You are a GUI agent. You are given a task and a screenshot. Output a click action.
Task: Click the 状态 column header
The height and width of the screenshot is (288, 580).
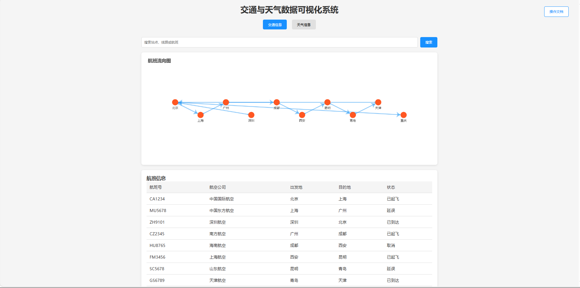pyautogui.click(x=391, y=187)
